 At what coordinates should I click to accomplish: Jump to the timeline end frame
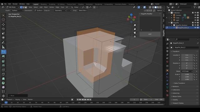[90, 100]
